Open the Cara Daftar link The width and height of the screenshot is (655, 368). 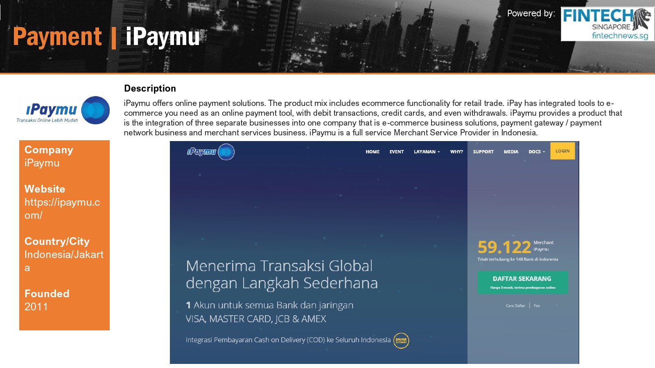(515, 306)
